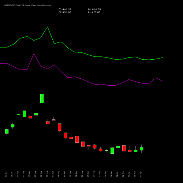The height and width of the screenshot is (183, 183).
Task: Click the 17 Aug date label
Action: pos(53,174)
